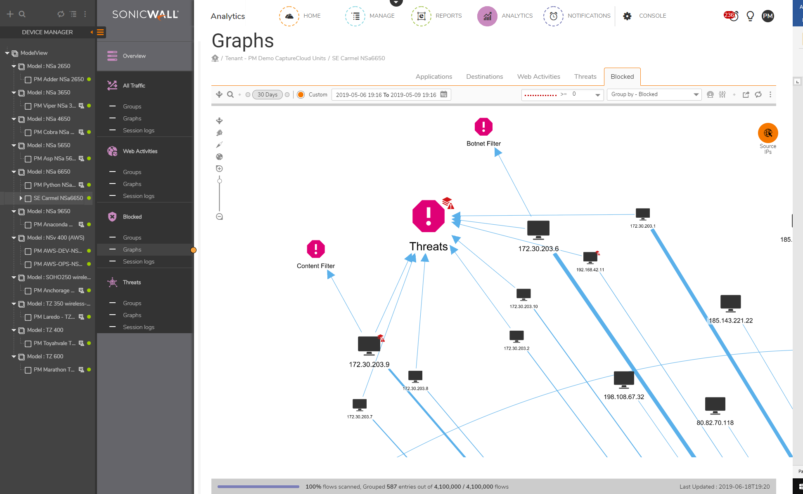Select the Custom time range radio
This screenshot has height=494, width=803.
(x=301, y=94)
